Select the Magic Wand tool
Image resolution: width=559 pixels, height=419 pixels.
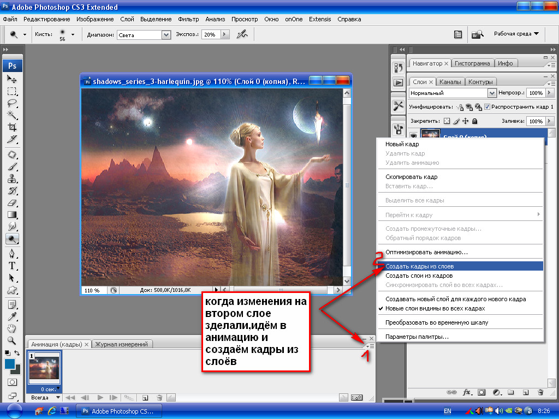[x=12, y=115]
